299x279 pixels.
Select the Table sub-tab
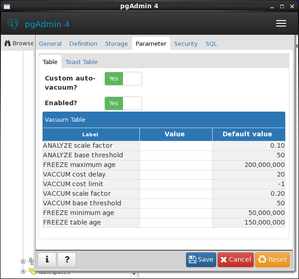pos(50,62)
